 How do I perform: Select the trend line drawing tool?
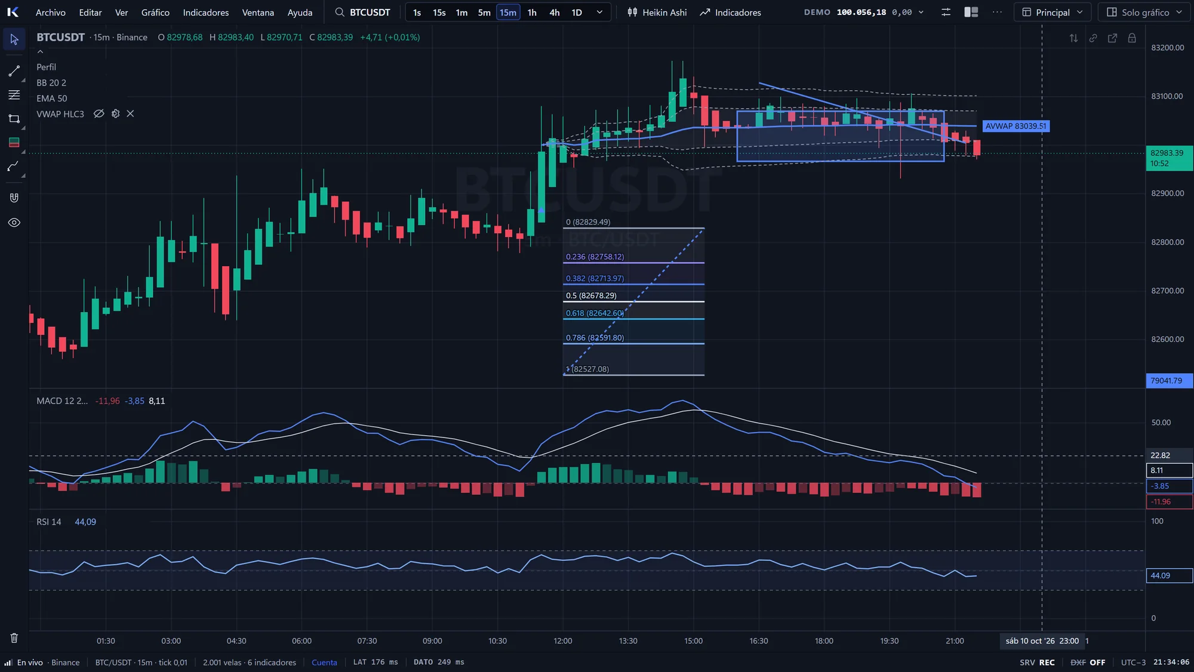coord(14,71)
